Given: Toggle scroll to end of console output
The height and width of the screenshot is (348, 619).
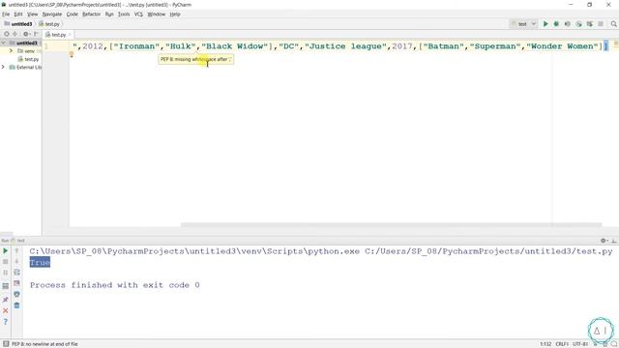Looking at the screenshot, I should [x=16, y=283].
